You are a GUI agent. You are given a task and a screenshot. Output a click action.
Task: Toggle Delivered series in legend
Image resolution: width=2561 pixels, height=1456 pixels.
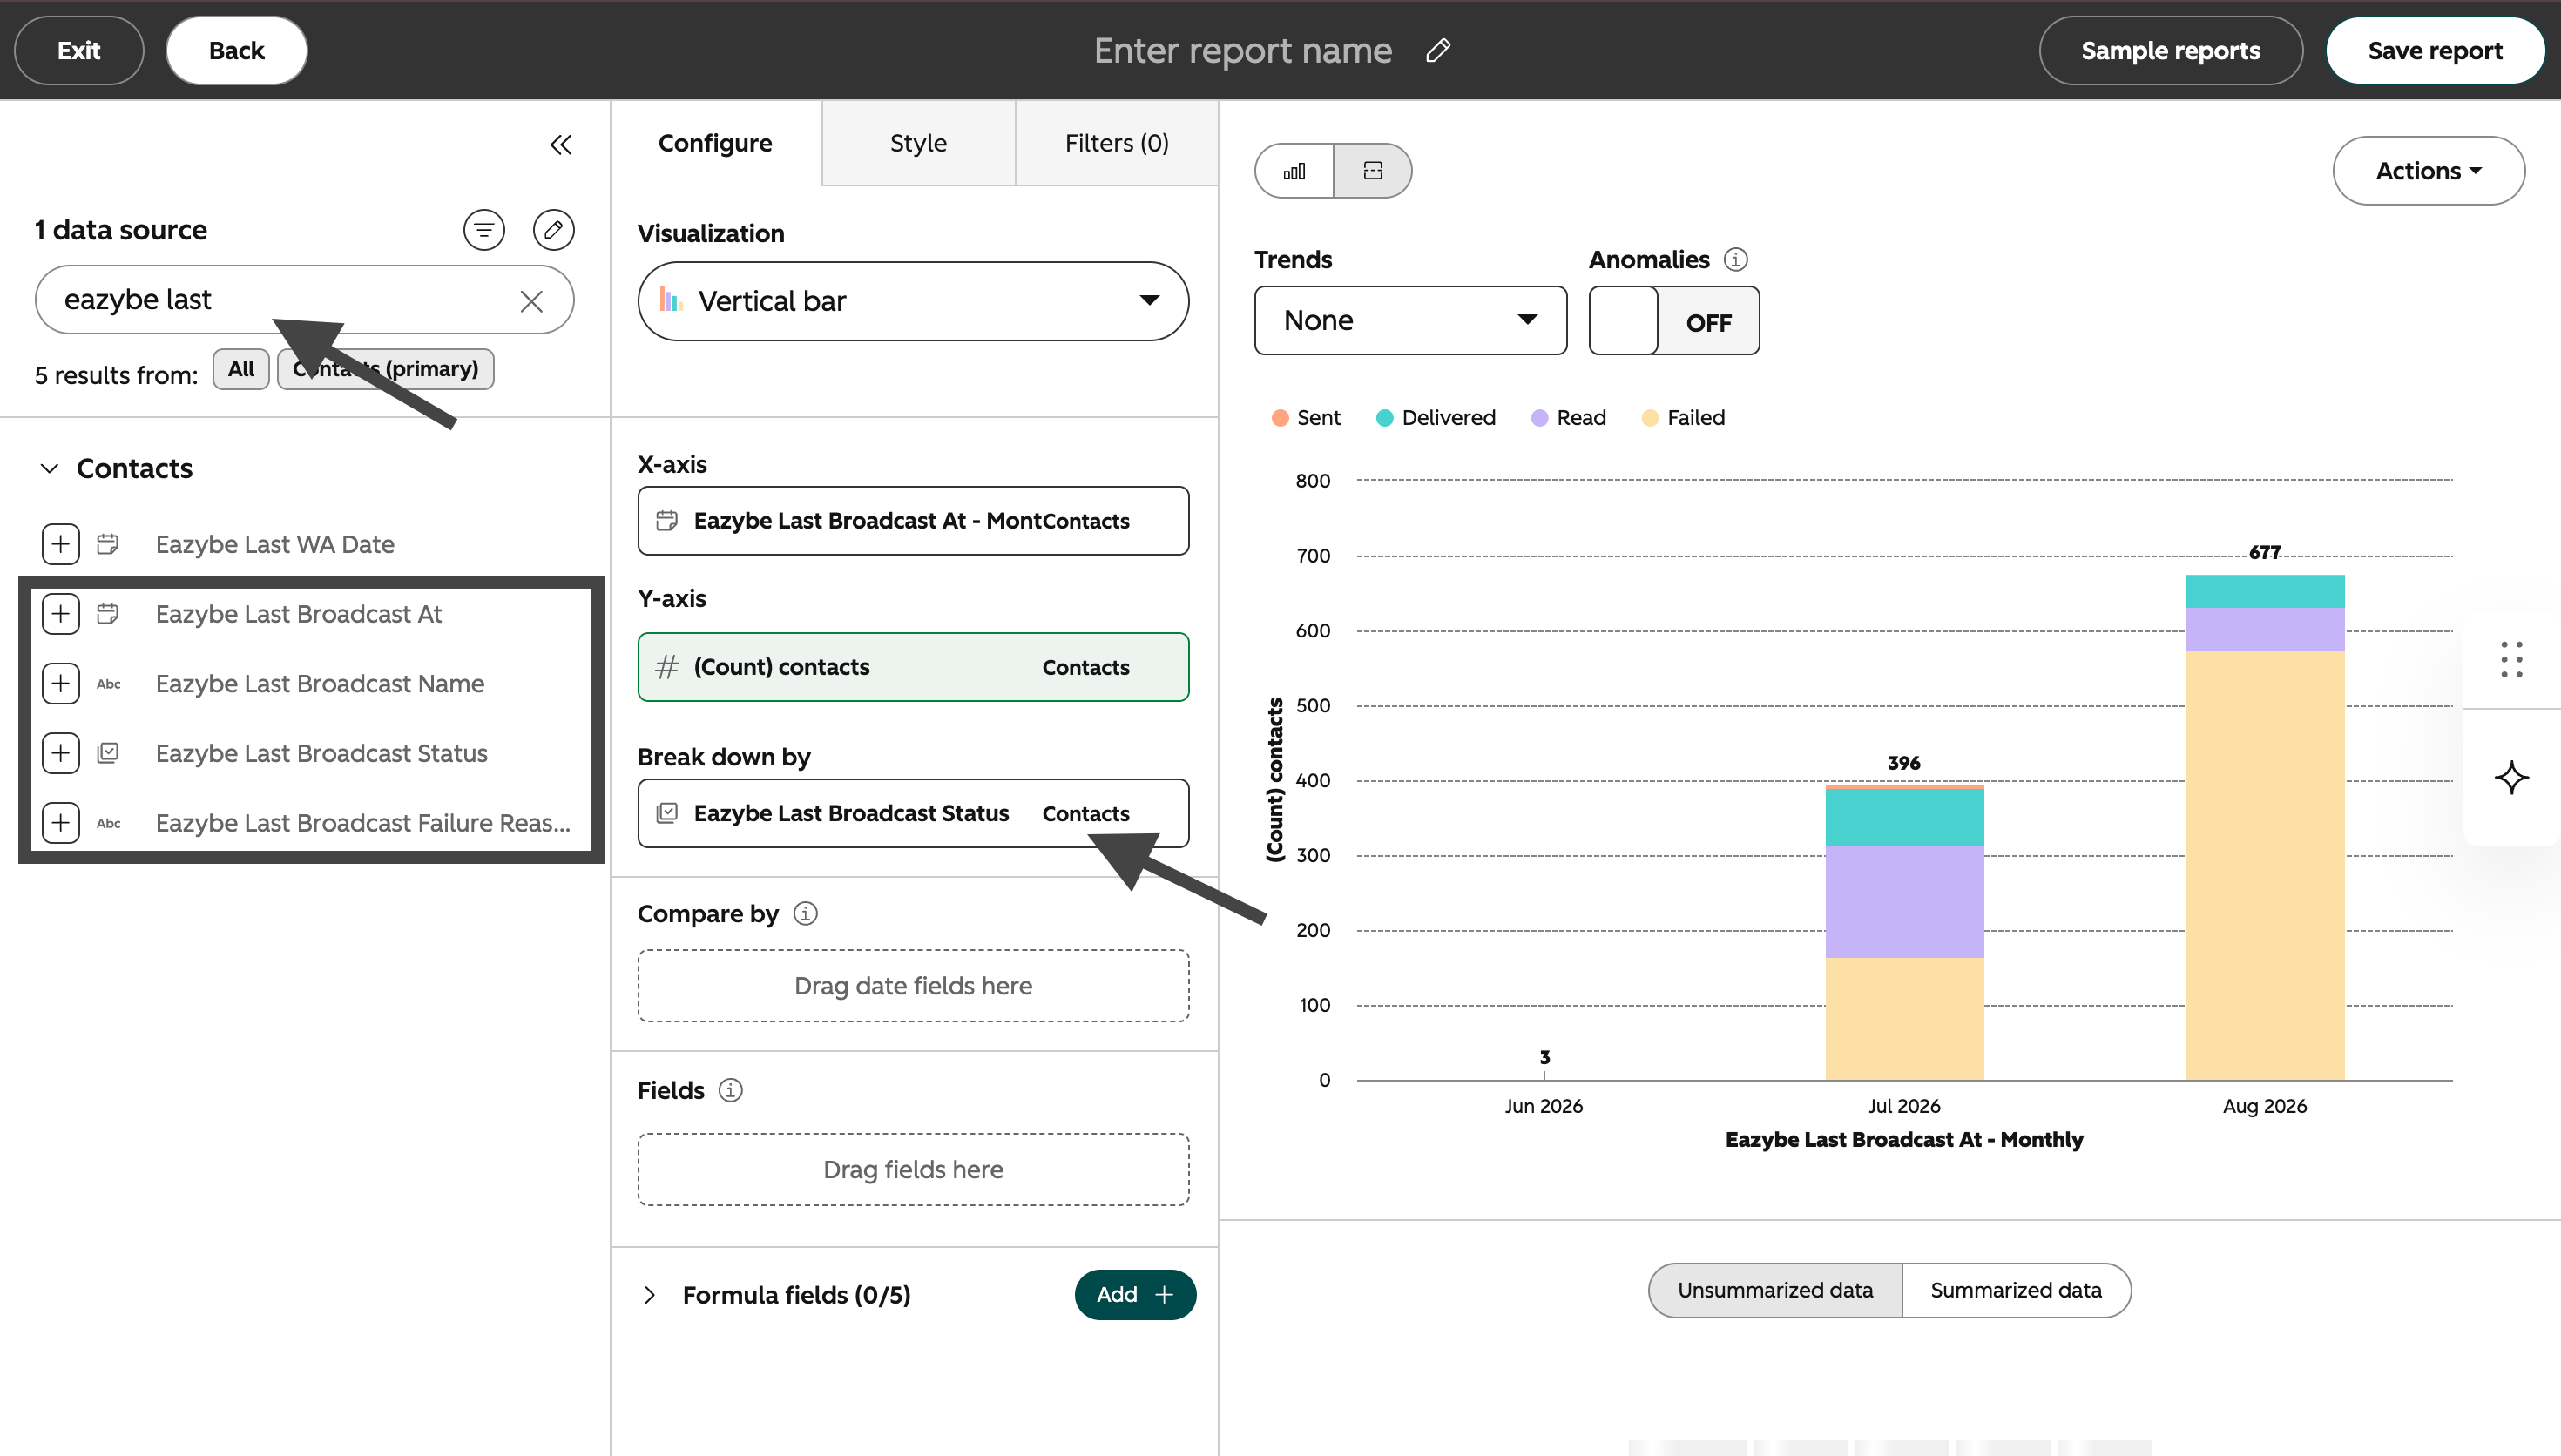pyautogui.click(x=1436, y=418)
